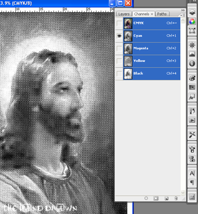Show the Black channel visibility box
This screenshot has width=198, height=214.
(x=119, y=73)
